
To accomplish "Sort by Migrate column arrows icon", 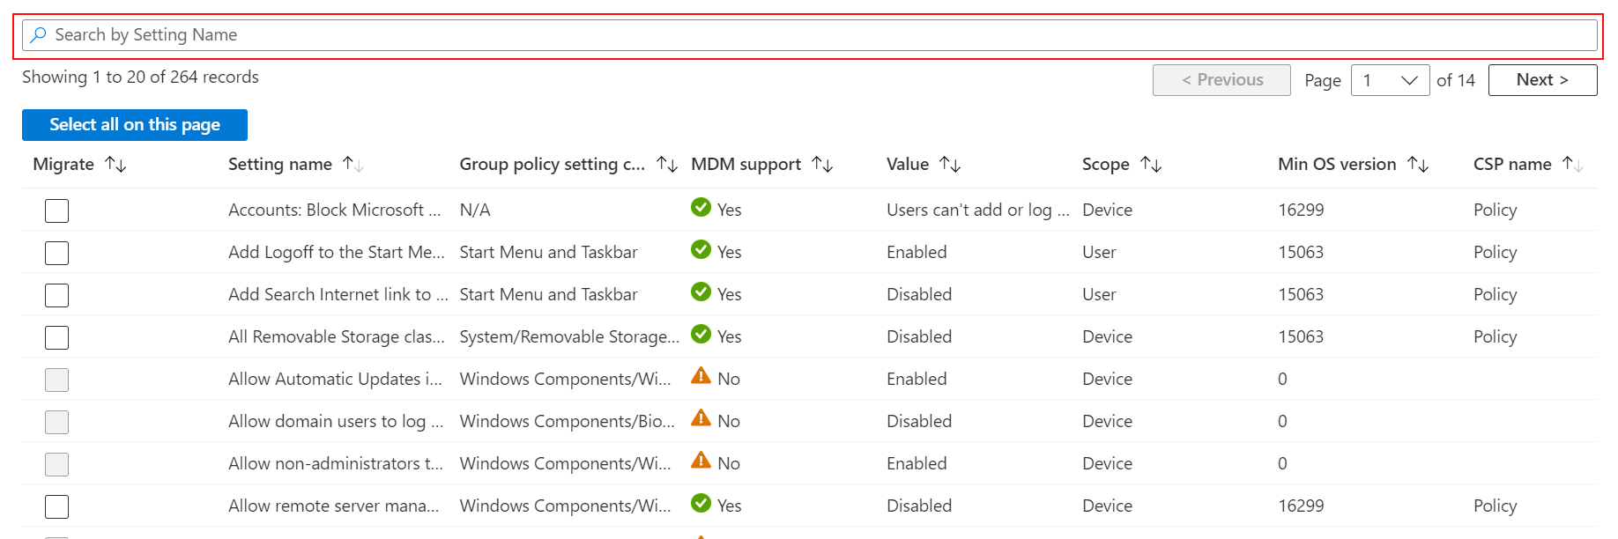I will [x=115, y=165].
